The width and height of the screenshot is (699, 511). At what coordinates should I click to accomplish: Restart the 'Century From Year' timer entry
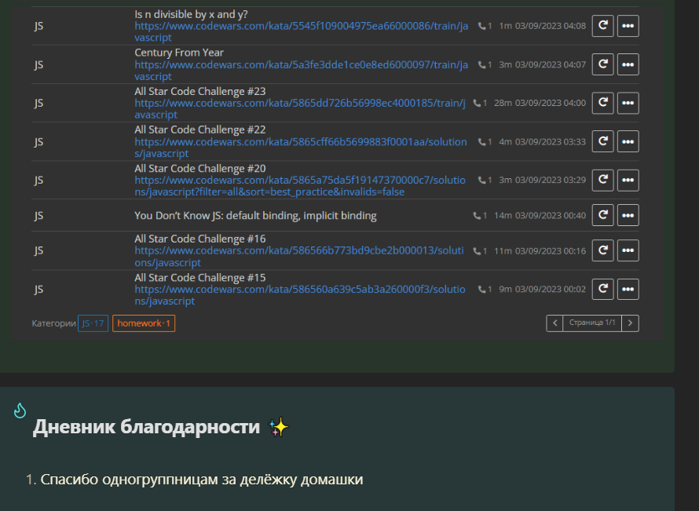point(602,64)
